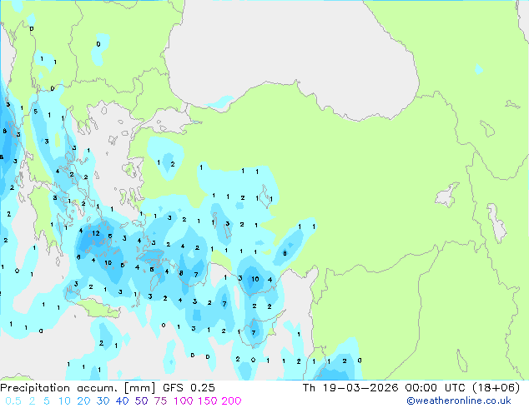Image resolution: width=529 pixels, height=408 pixels.
Task: Select the 40 mm legend entry
Action: click(122, 401)
